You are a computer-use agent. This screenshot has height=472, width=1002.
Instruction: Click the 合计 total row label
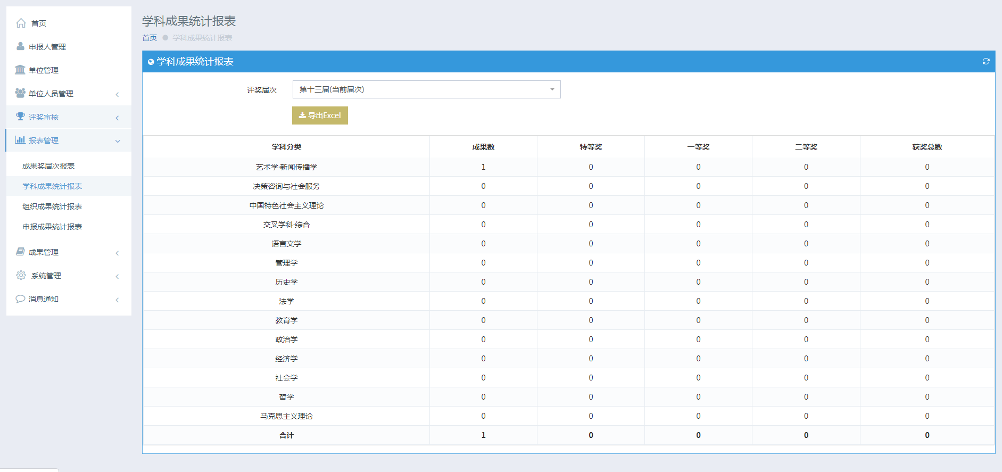point(286,435)
